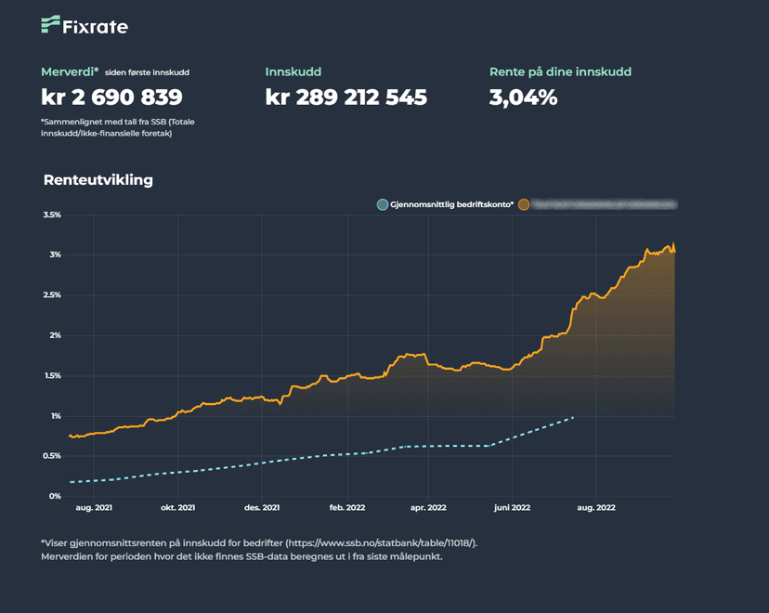Click the apr. 2022 axis label

[430, 508]
